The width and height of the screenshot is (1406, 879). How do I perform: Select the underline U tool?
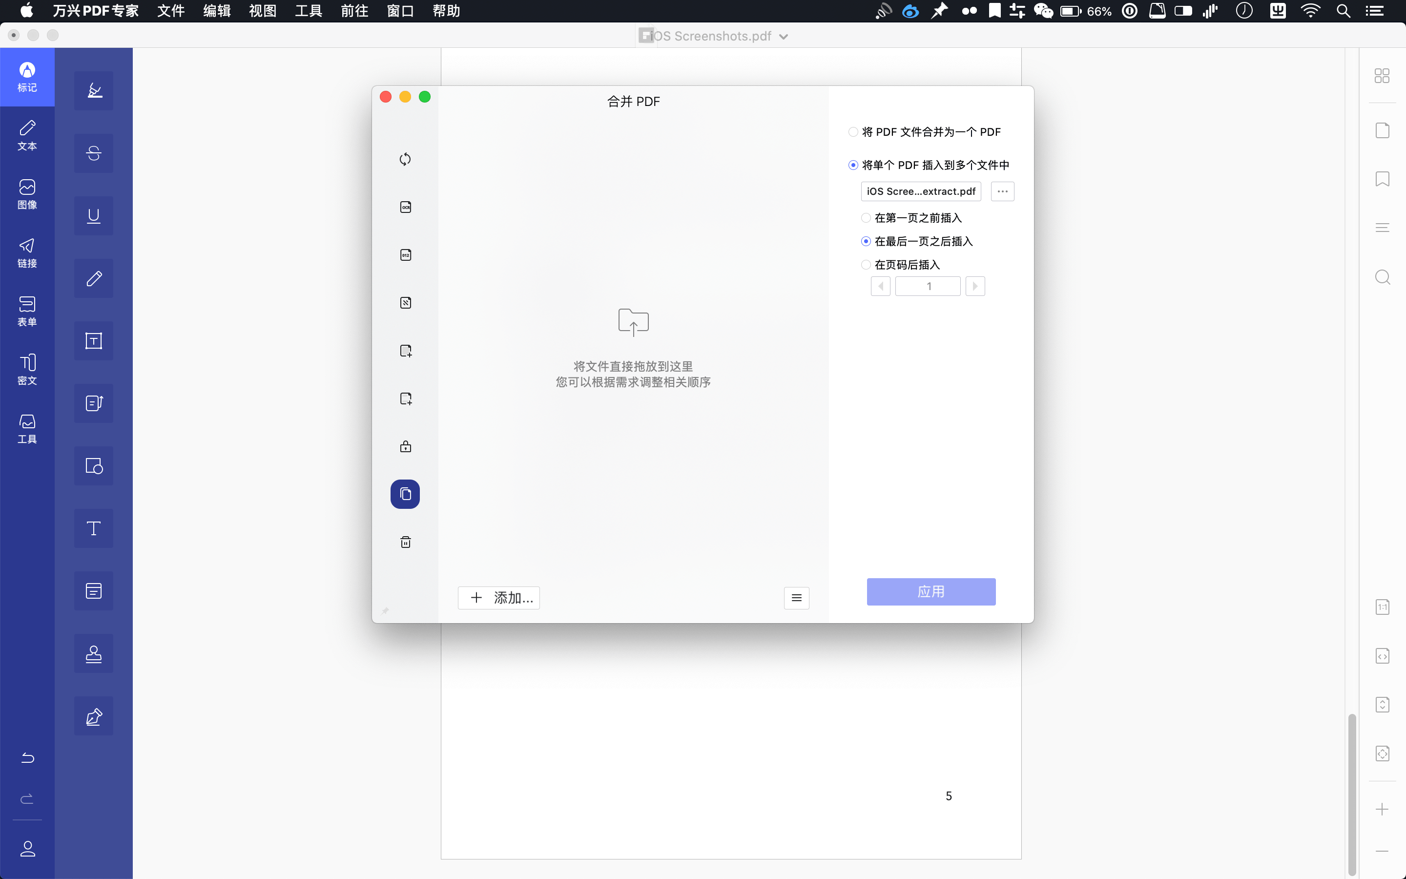coord(94,216)
